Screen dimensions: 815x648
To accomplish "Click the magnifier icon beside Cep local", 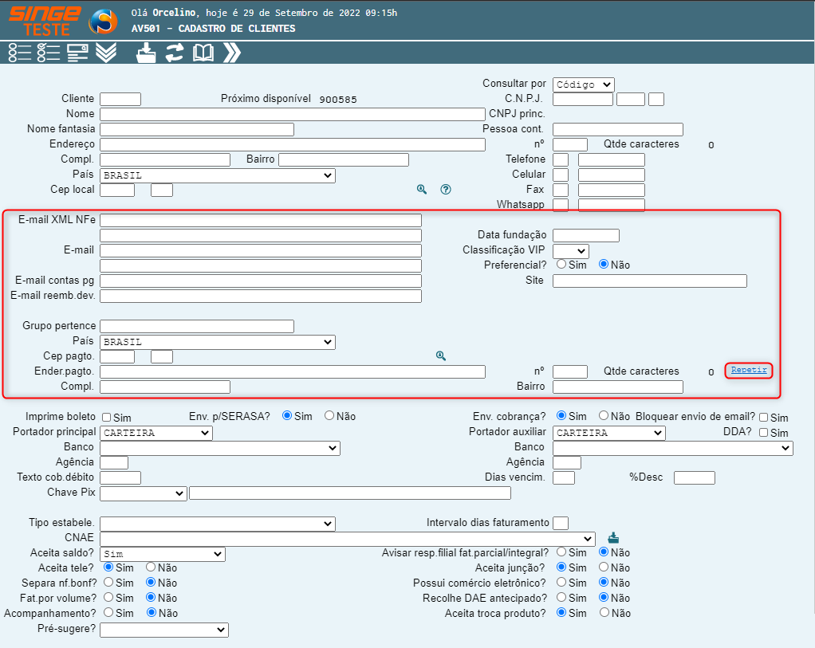I will [x=422, y=190].
